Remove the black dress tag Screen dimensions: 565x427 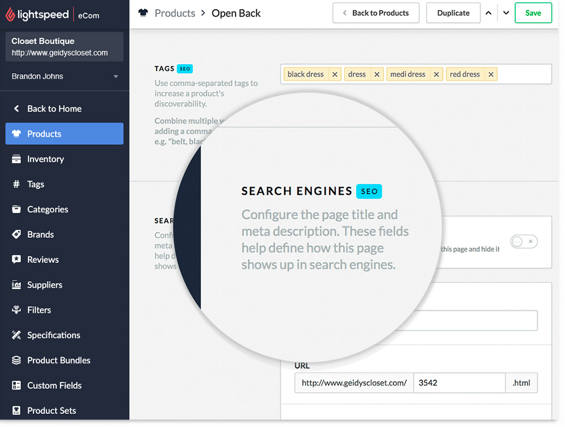(x=335, y=74)
